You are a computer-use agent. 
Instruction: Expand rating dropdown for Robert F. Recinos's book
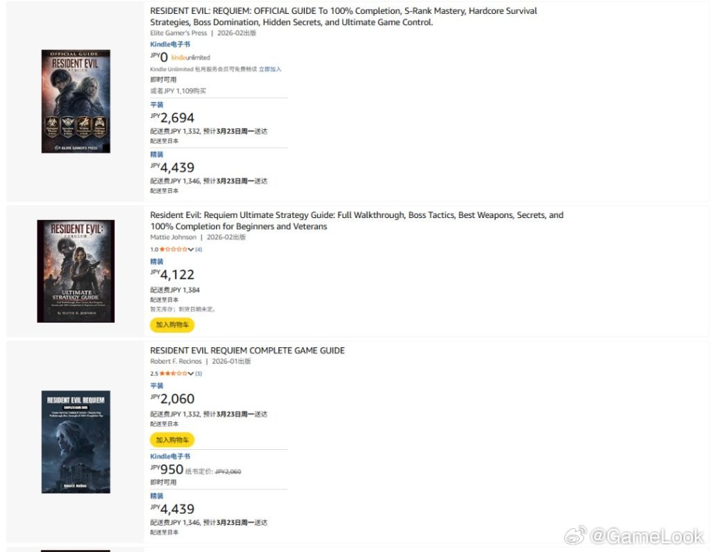point(191,374)
